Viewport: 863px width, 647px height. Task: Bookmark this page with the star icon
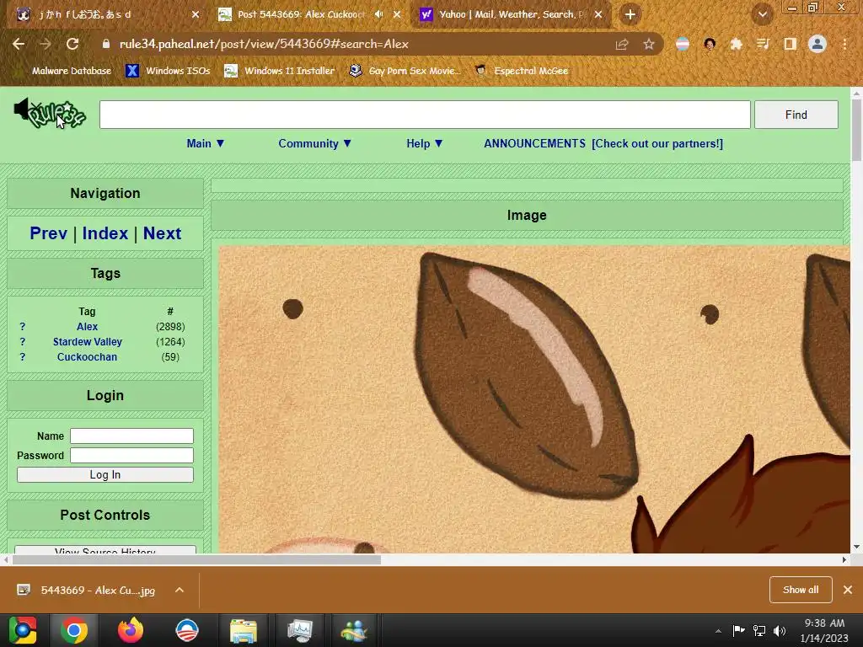pyautogui.click(x=649, y=44)
